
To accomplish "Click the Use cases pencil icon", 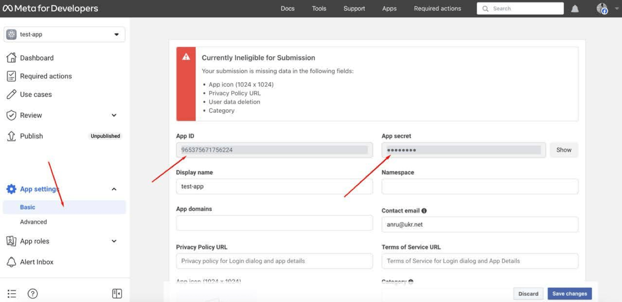I will point(12,94).
